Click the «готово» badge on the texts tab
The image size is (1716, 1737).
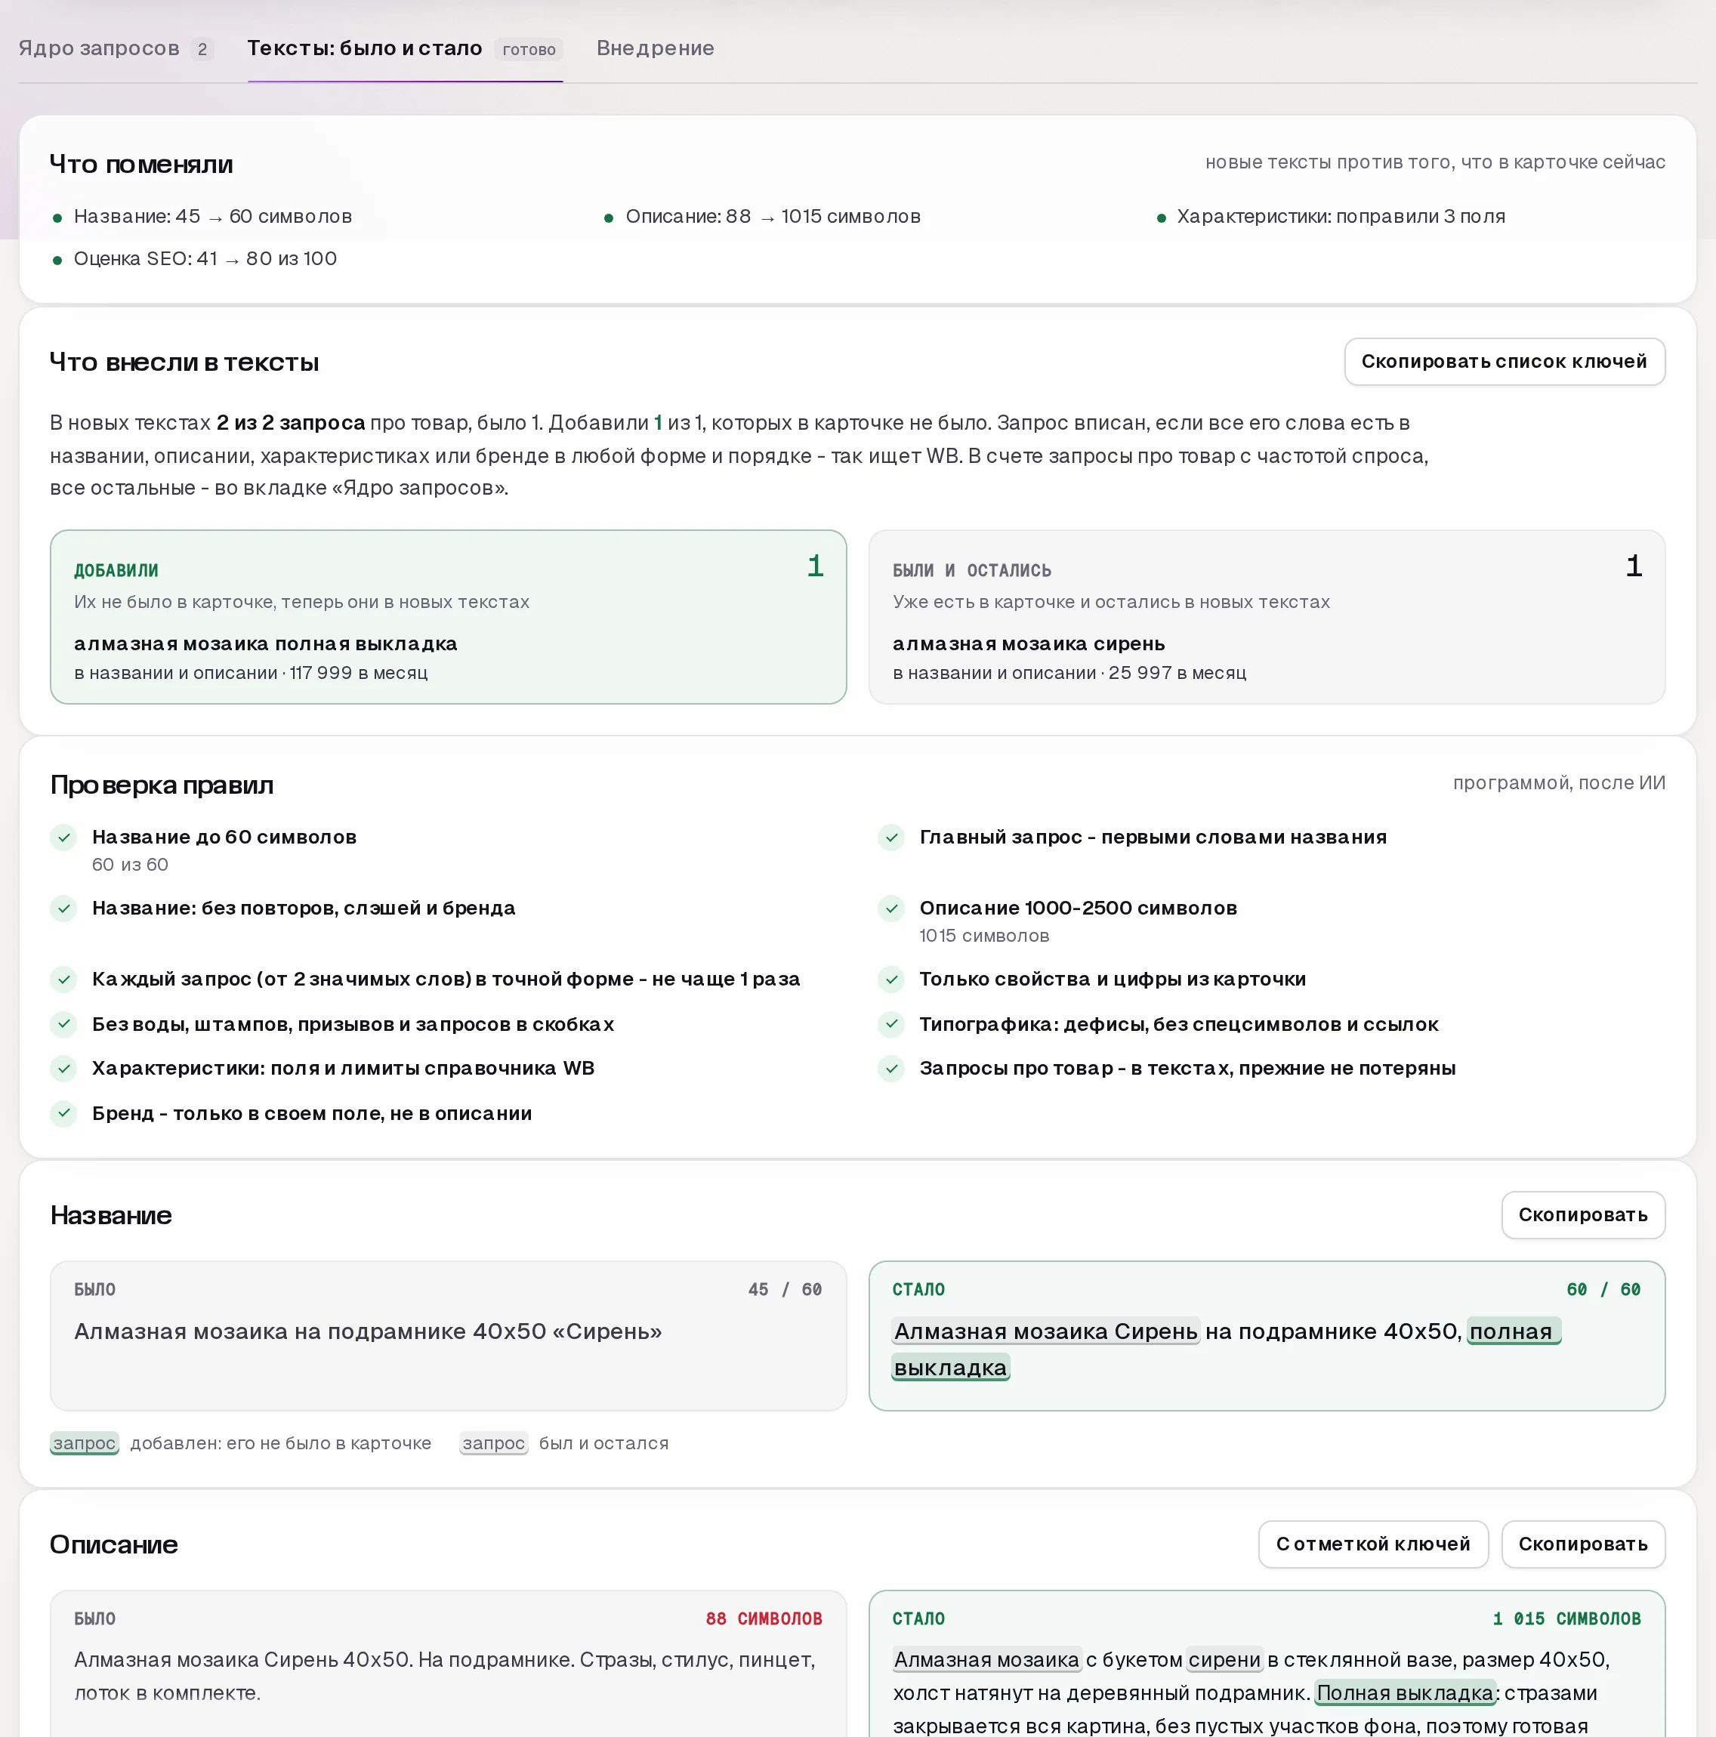[529, 49]
